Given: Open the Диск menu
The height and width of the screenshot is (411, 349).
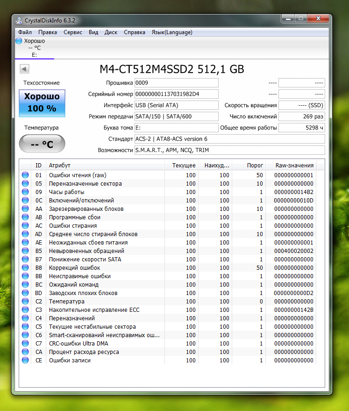Looking at the screenshot, I should point(111,32).
